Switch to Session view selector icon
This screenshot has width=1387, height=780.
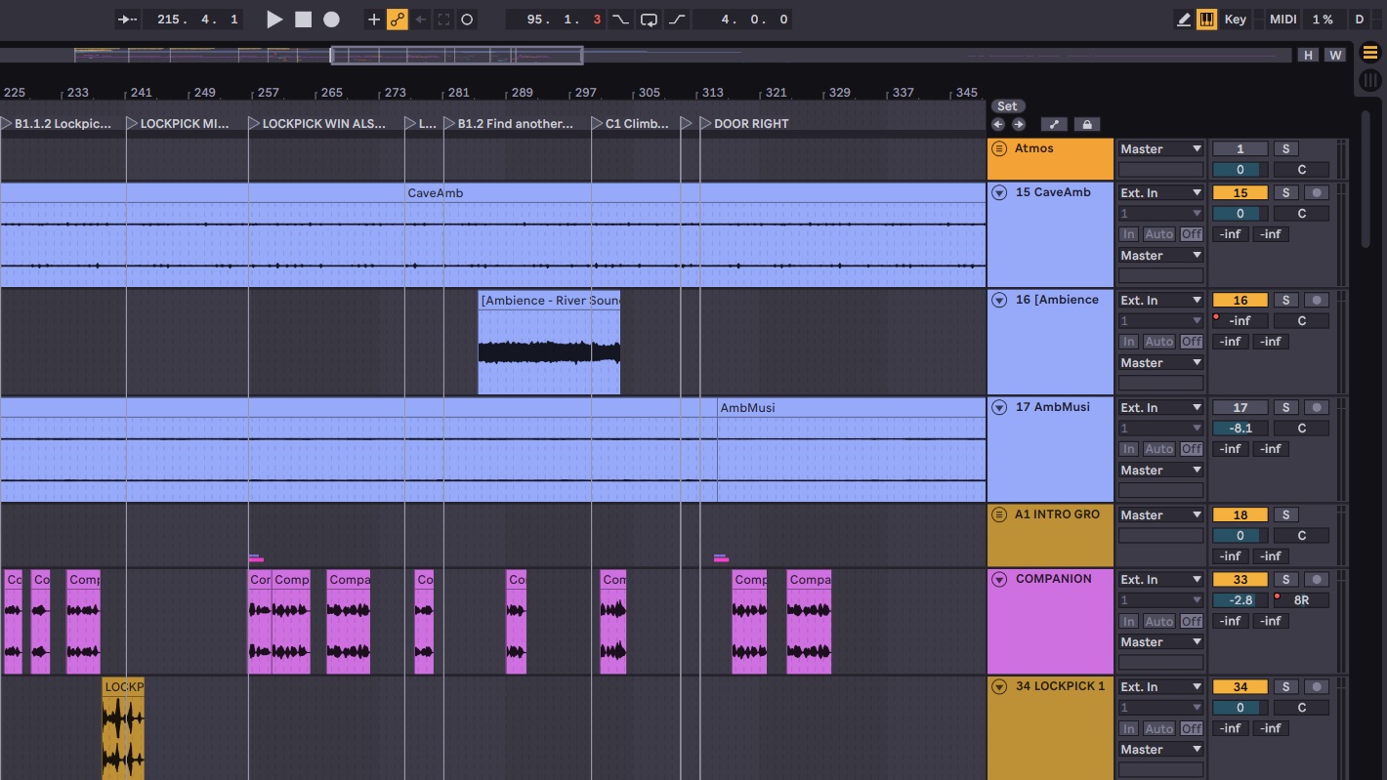pyautogui.click(x=1369, y=80)
